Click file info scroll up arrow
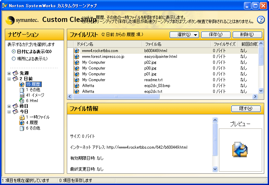This screenshot has height=185, width=269. pos(215,120)
